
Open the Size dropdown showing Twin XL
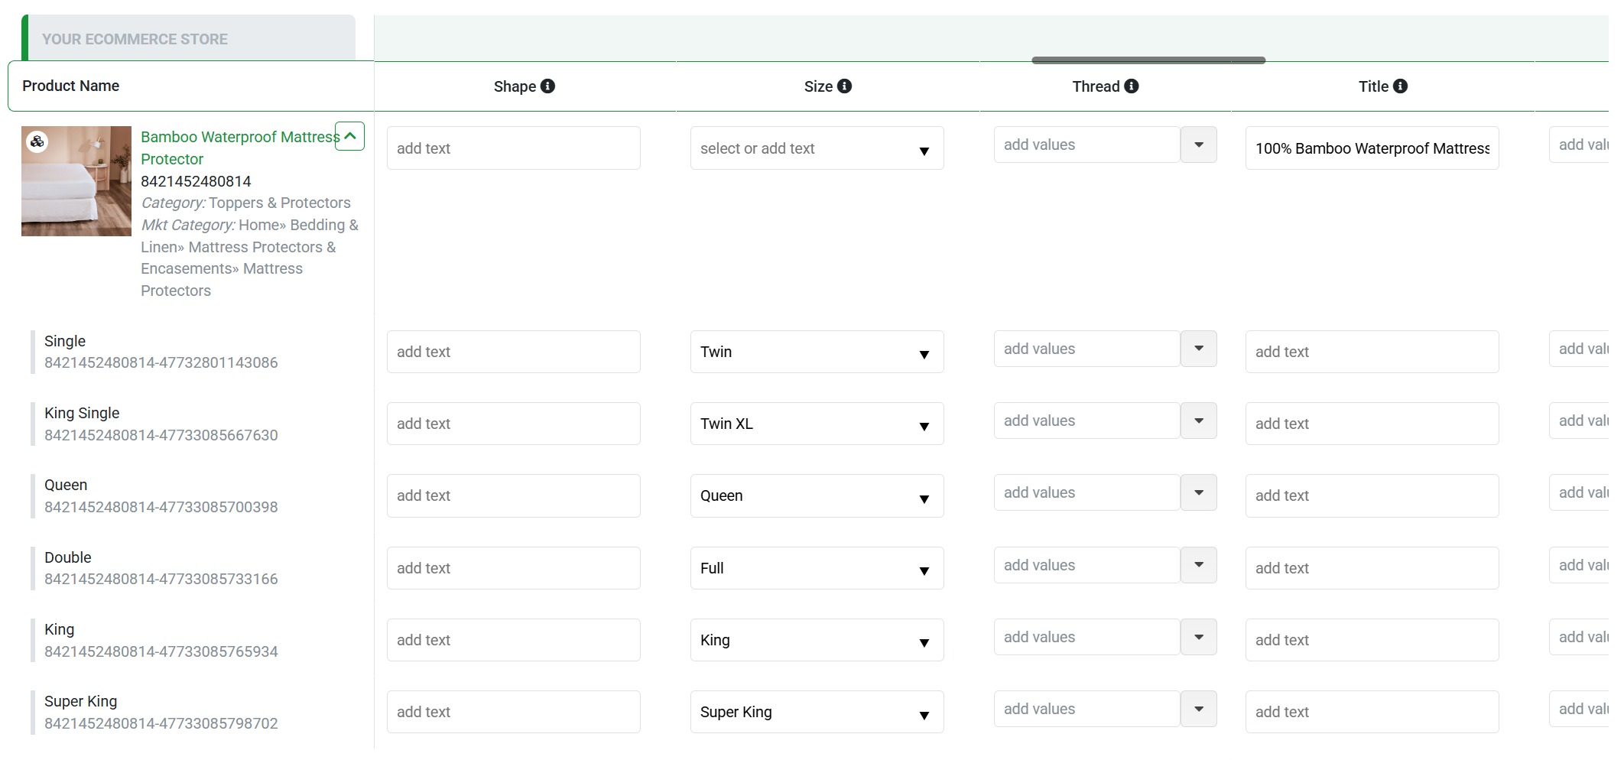pos(817,424)
